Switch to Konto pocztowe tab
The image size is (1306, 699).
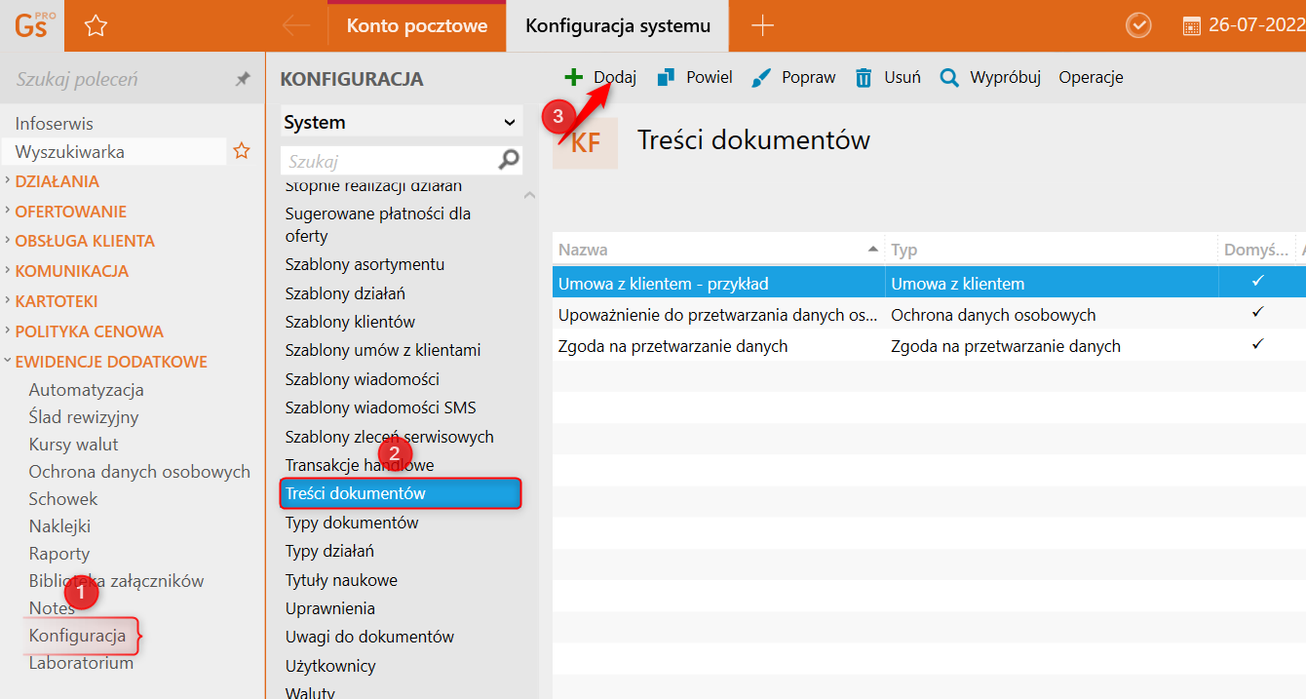point(417,26)
